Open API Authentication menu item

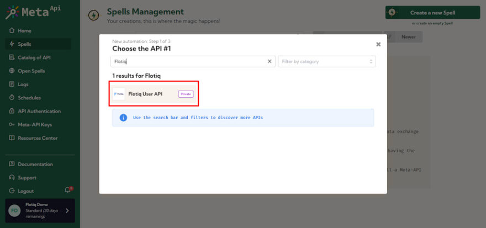pyautogui.click(x=38, y=111)
